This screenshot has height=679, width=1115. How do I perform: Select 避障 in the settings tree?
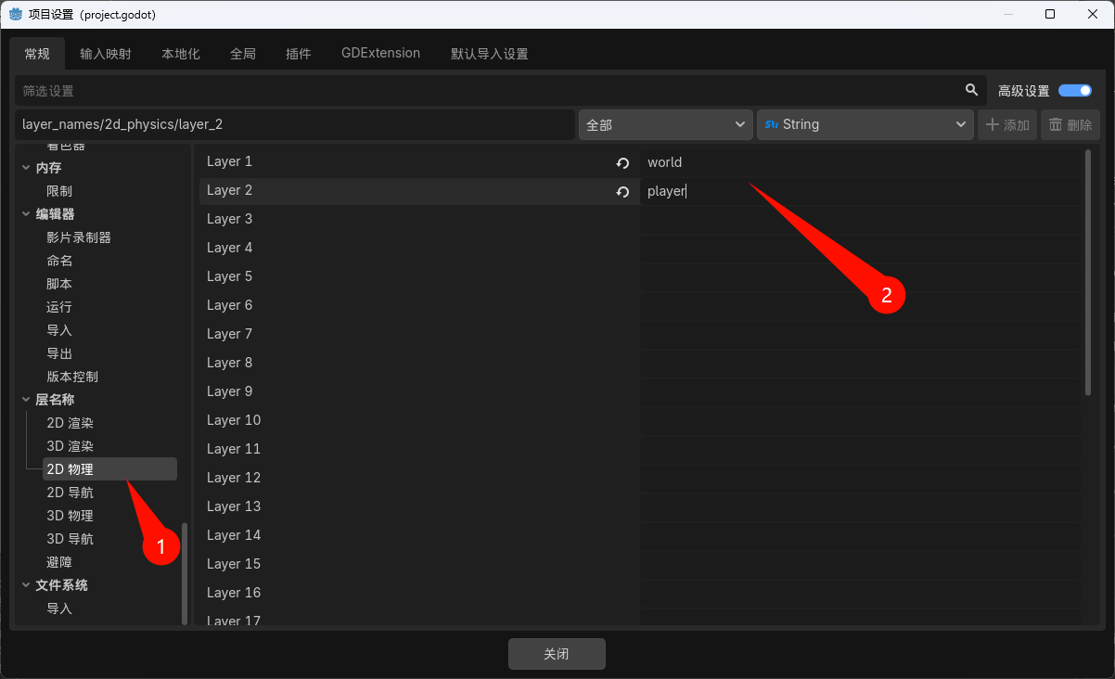pyautogui.click(x=59, y=562)
